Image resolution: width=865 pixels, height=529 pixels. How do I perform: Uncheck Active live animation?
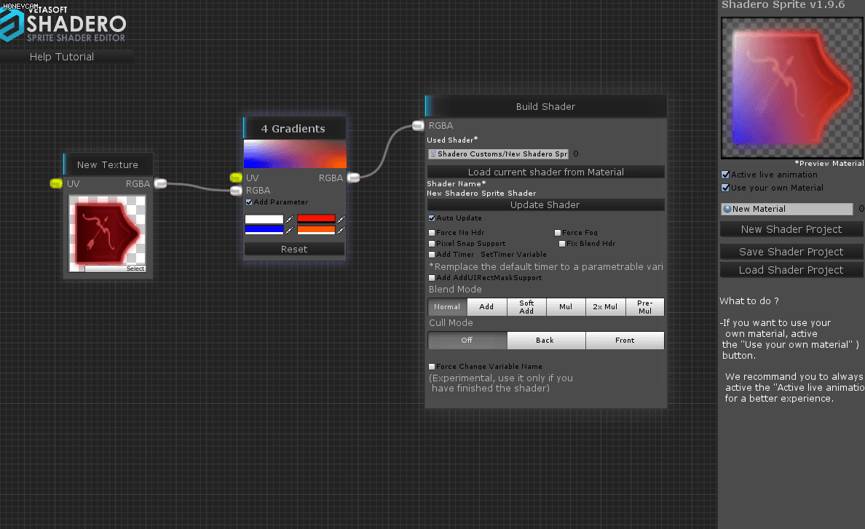[x=725, y=175]
